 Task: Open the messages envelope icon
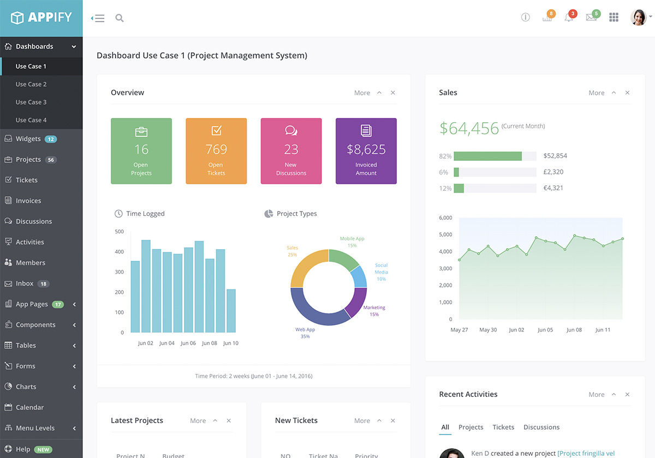591,18
